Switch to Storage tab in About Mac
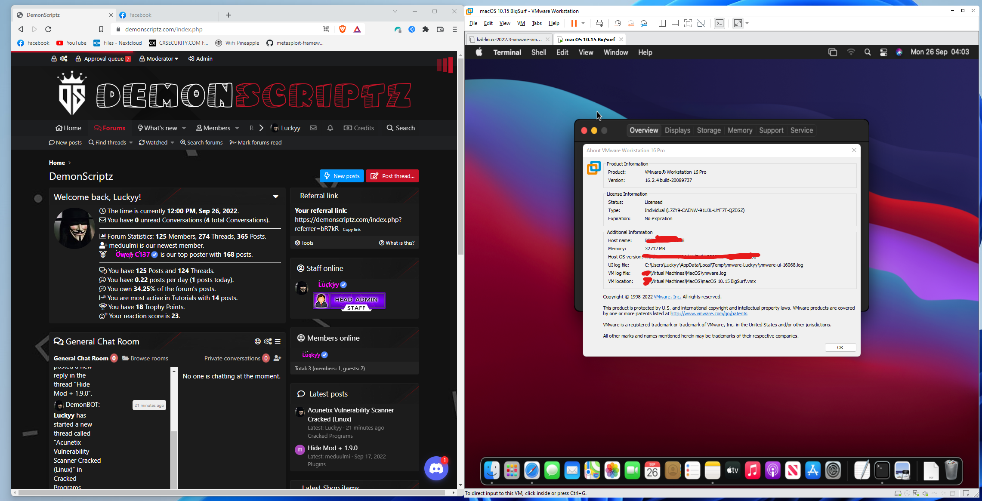982x501 pixels. (709, 130)
